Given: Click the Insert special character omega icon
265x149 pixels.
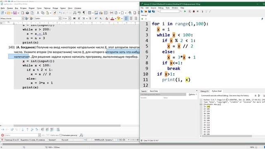Looking at the screenshot, I should coord(122,13).
